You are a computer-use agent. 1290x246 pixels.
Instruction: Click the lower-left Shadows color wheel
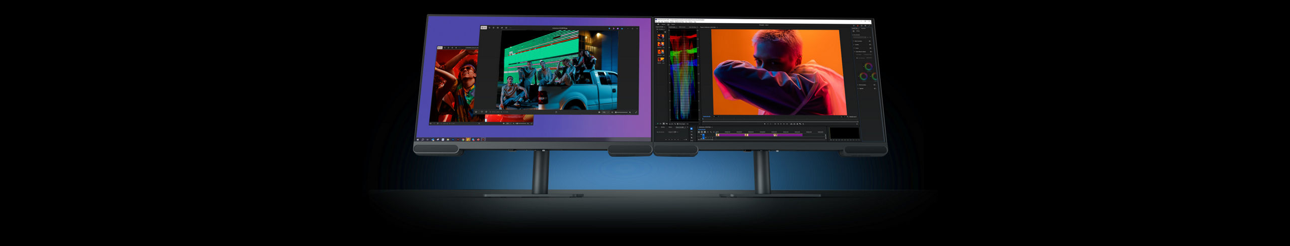coord(864,76)
